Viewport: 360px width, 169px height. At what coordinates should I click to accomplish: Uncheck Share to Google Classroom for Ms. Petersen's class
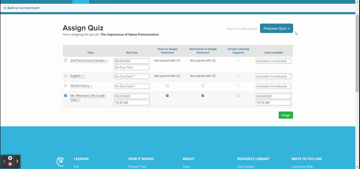pyautogui.click(x=167, y=96)
